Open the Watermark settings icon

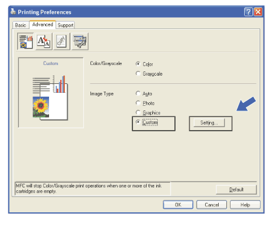61,41
